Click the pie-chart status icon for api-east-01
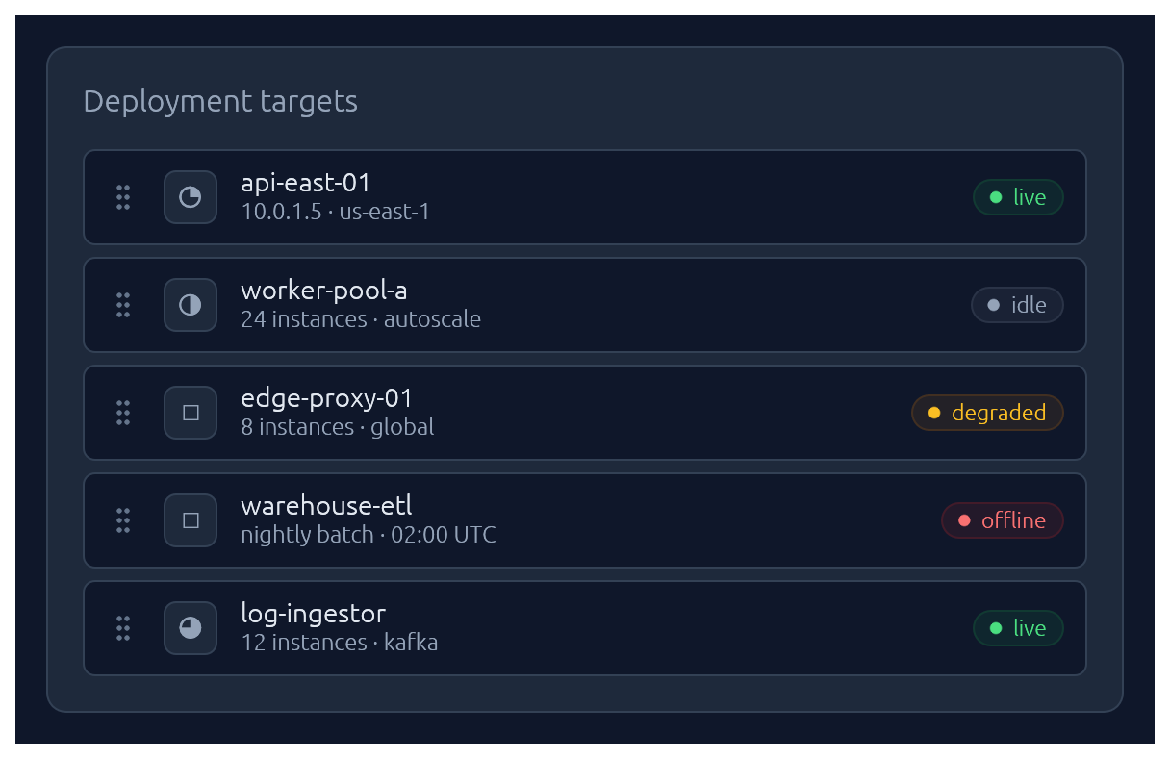 (190, 197)
